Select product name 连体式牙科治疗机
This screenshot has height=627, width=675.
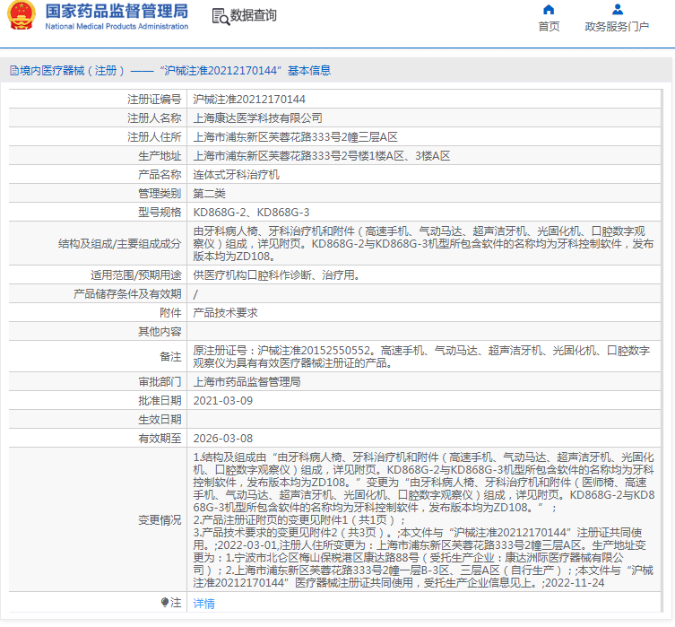236,175
